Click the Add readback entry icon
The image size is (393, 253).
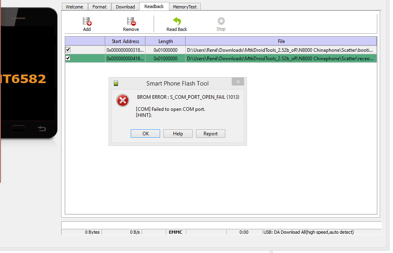[x=87, y=22]
